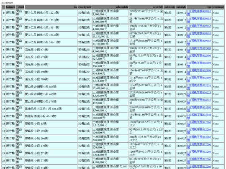The height and width of the screenshot is (169, 226).
Task: Click the saledate column header
Action: point(181,7)
